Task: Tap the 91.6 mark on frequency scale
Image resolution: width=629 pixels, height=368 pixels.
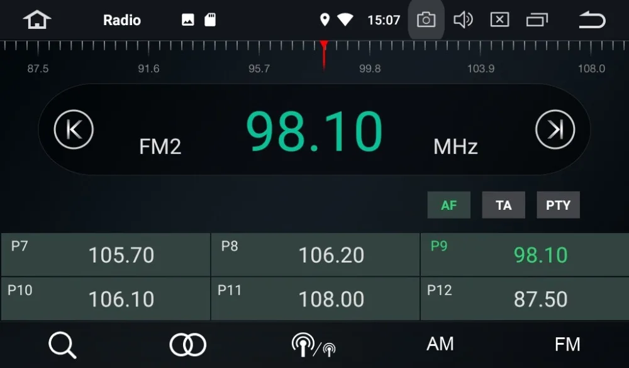Action: tap(148, 68)
